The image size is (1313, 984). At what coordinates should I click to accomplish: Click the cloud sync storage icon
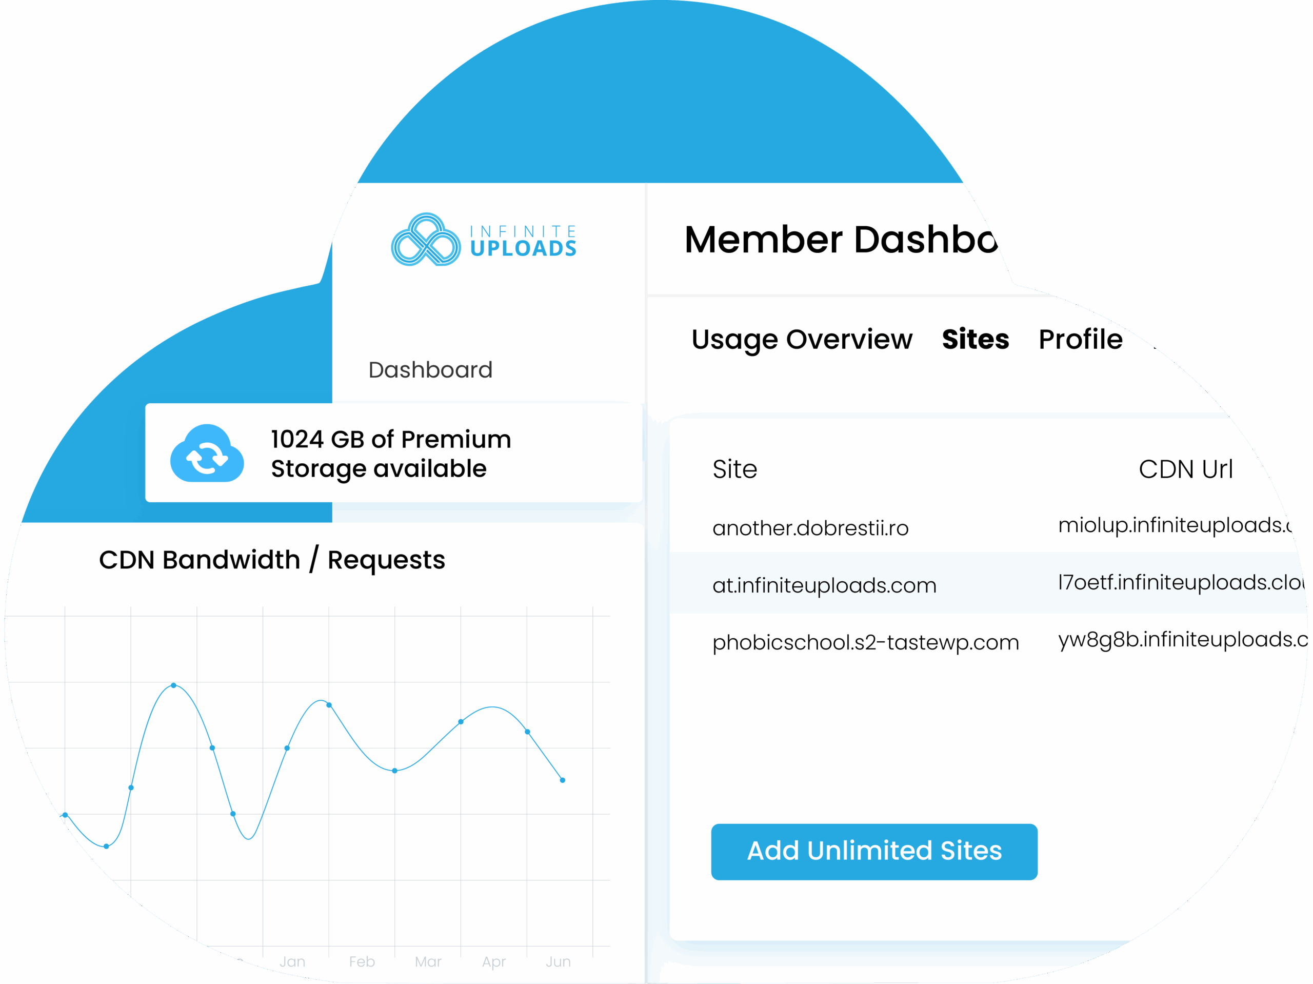coord(207,454)
